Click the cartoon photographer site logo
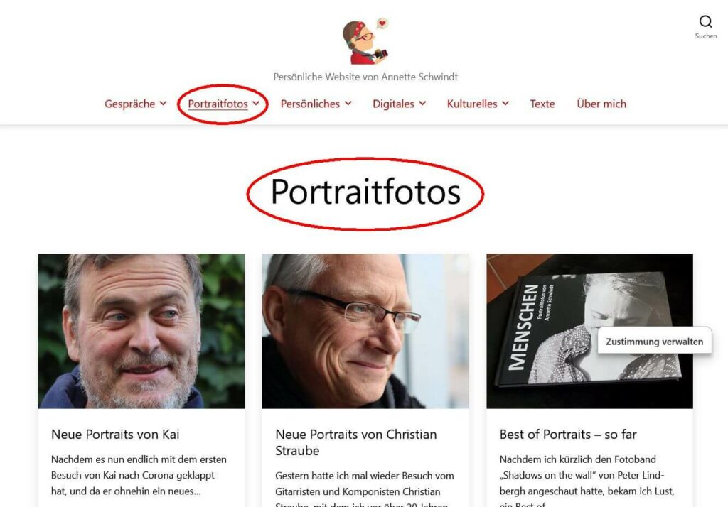Screen dimensions: 728x507 click(x=365, y=41)
